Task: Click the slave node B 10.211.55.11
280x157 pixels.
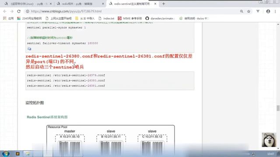Action: pyautogui.click(x=111, y=137)
